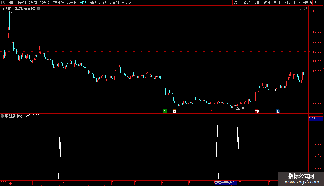This screenshot has height=186, width=324.
Task: Open the 回 buyback event marker
Action: (174, 111)
